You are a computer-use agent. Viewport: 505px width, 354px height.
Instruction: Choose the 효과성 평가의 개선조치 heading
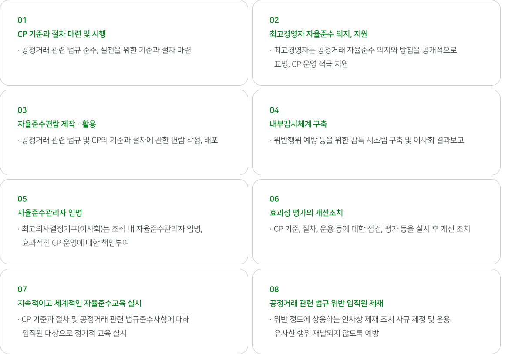pyautogui.click(x=306, y=213)
